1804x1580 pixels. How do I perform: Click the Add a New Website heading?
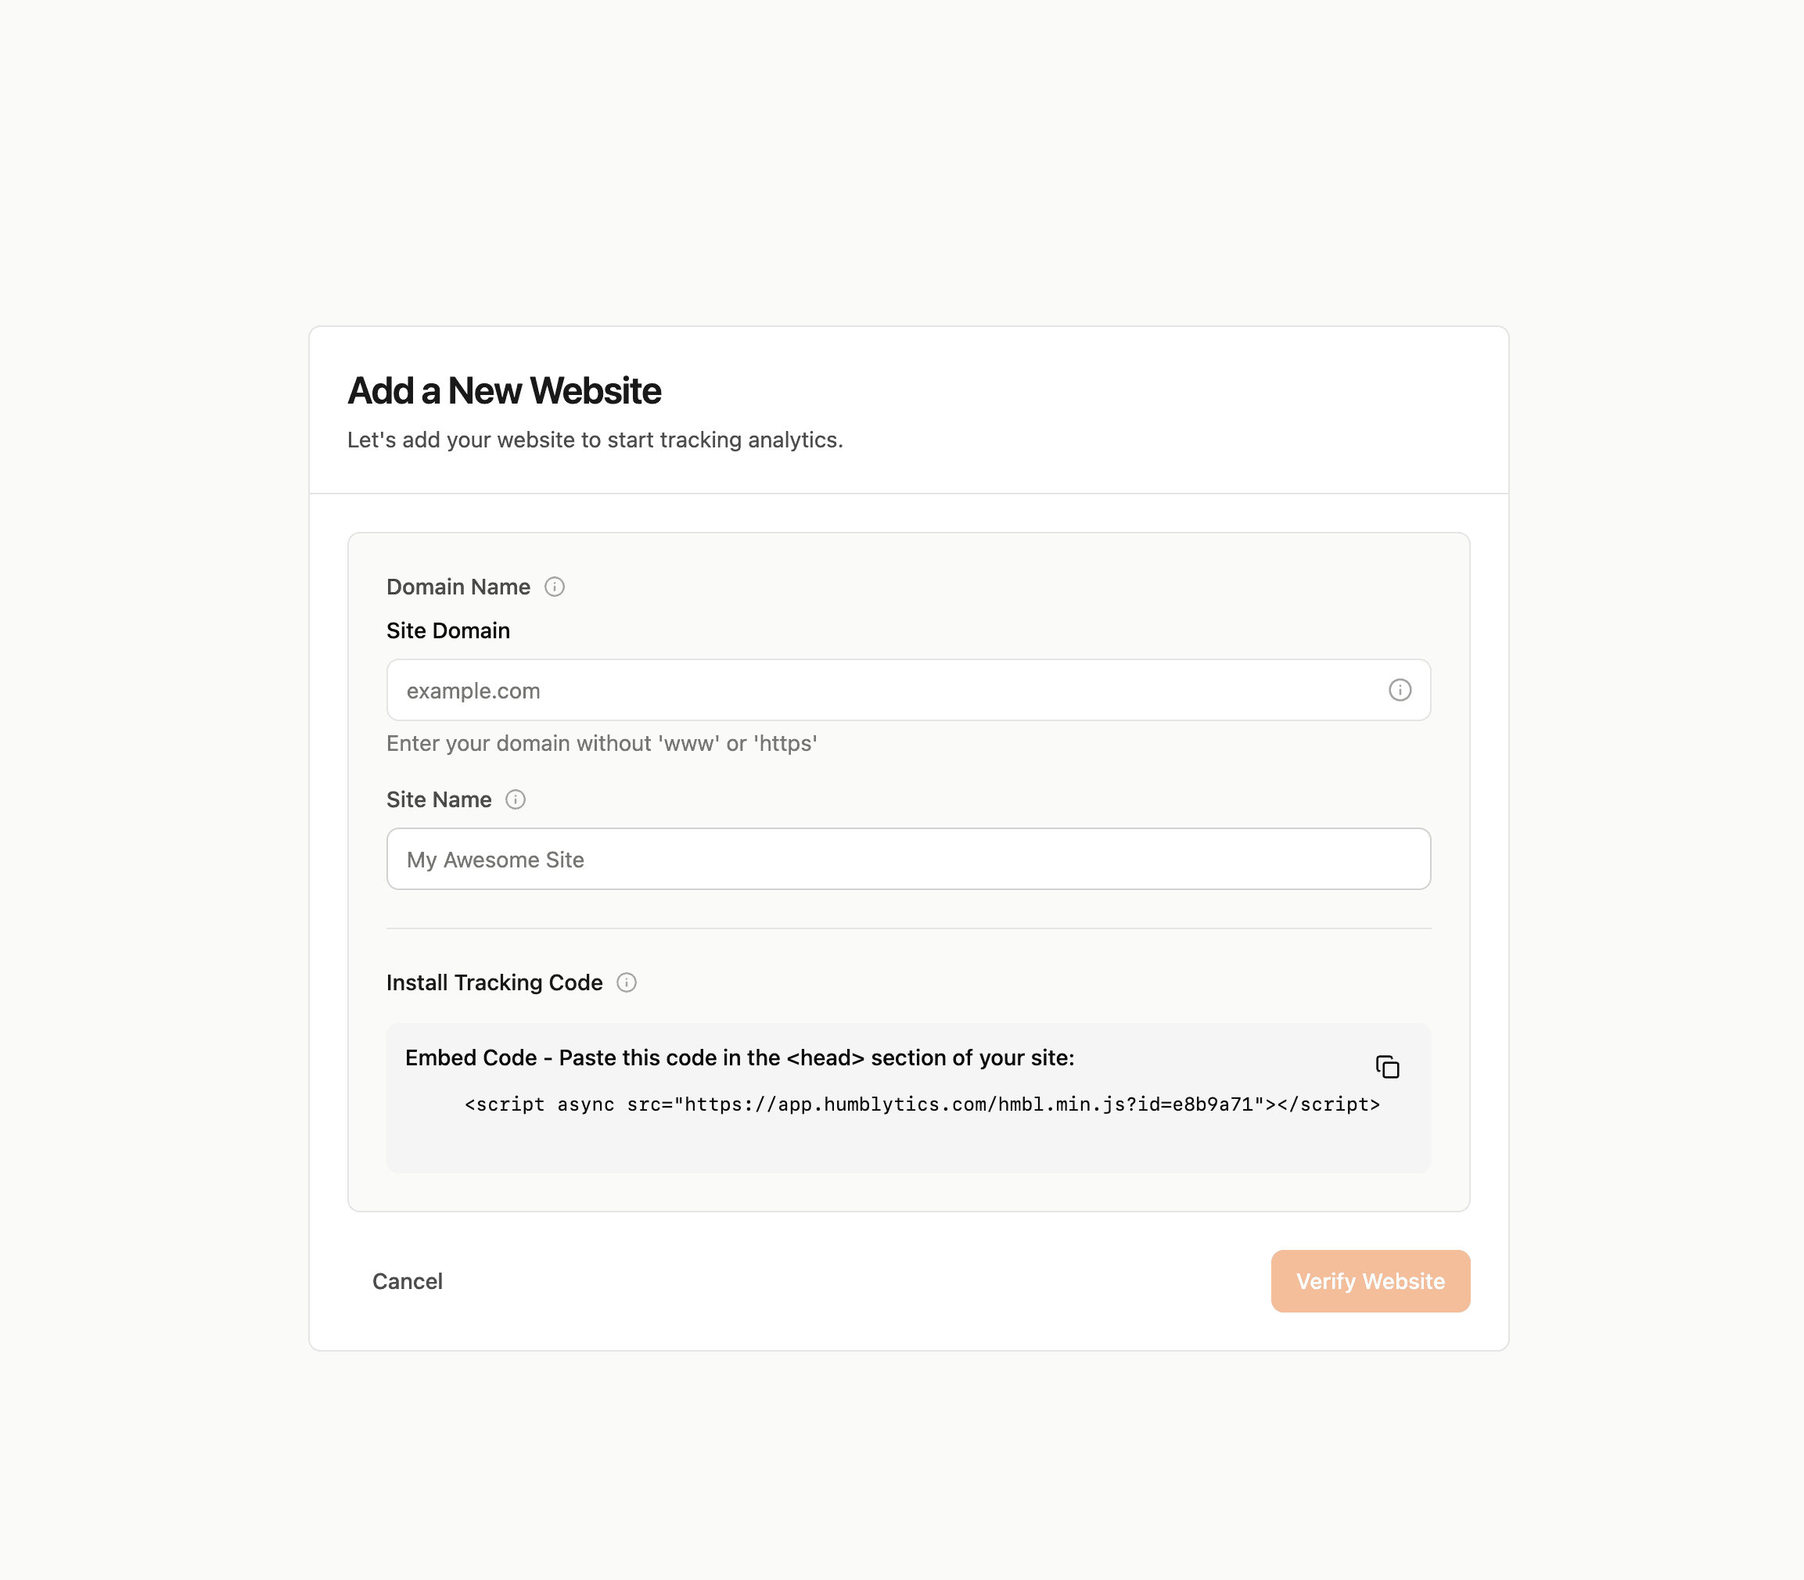505,390
